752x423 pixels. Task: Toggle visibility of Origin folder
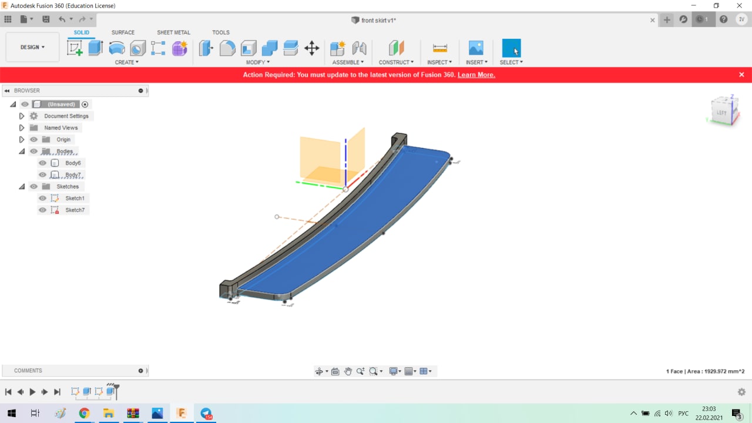click(x=33, y=139)
